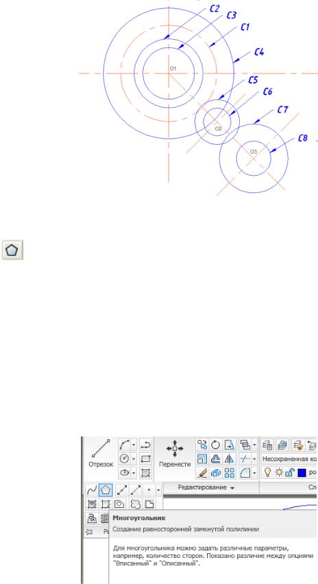Open Layer Properties manager icon
This screenshot has width=318, height=584.
[267, 444]
